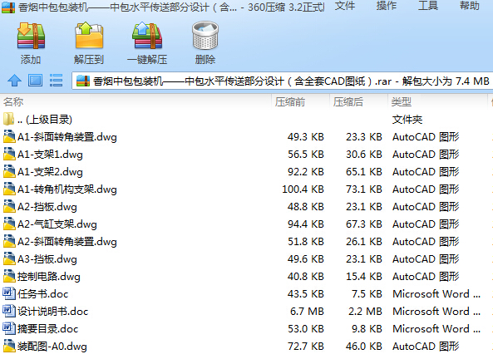Switch to list view button
The width and height of the screenshot is (493, 359).
[x=56, y=81]
